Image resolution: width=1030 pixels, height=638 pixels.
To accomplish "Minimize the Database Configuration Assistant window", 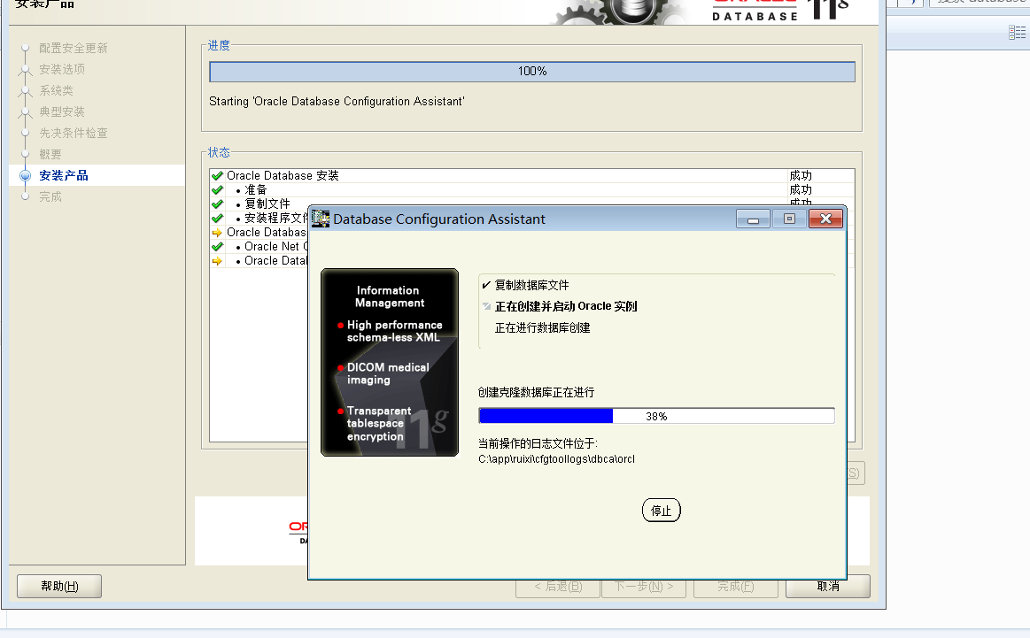I will point(753,219).
